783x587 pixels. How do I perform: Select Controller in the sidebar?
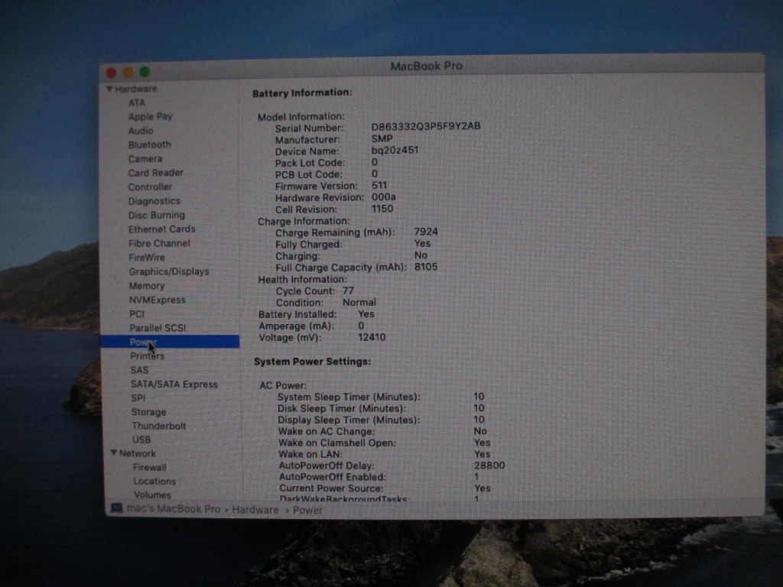pyautogui.click(x=150, y=186)
